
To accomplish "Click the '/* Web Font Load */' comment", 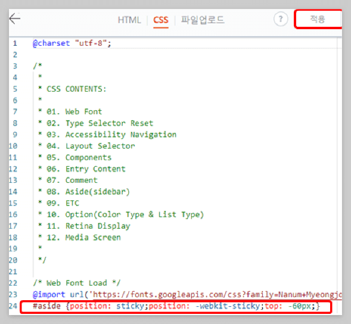I will tap(77, 283).
